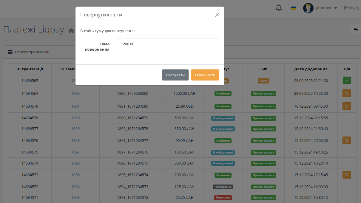Open order link 1893

75,197
